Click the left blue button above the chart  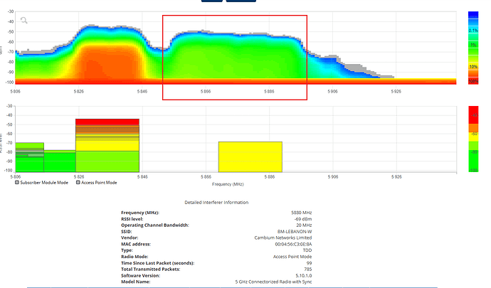pyautogui.click(x=212, y=1)
